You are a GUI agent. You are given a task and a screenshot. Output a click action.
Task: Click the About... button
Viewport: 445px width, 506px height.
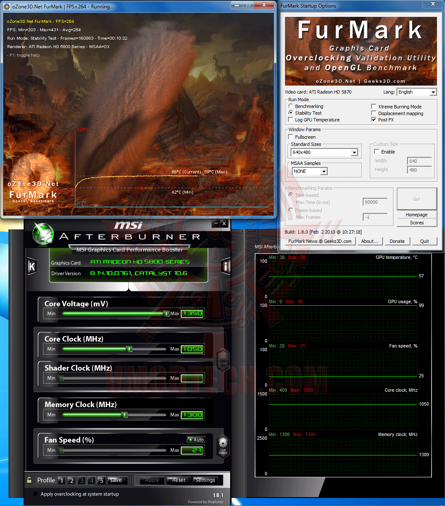tap(370, 241)
